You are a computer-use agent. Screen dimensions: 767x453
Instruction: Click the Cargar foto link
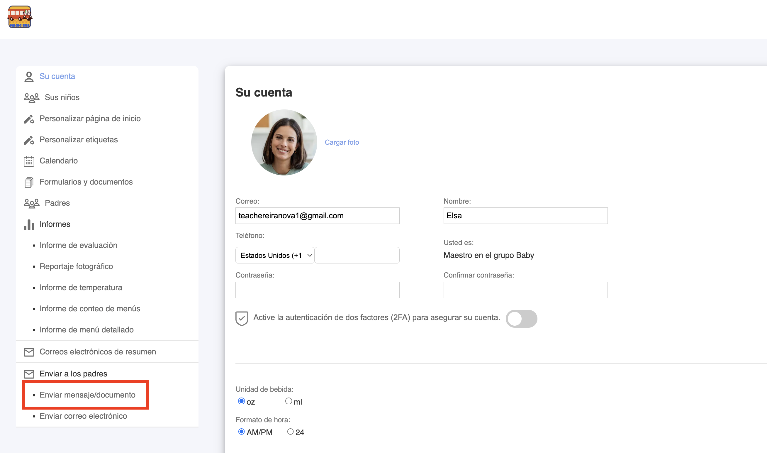tap(342, 142)
